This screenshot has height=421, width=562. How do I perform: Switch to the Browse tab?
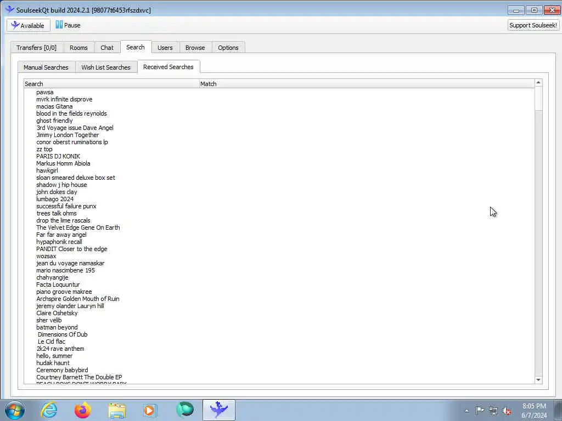[195, 48]
